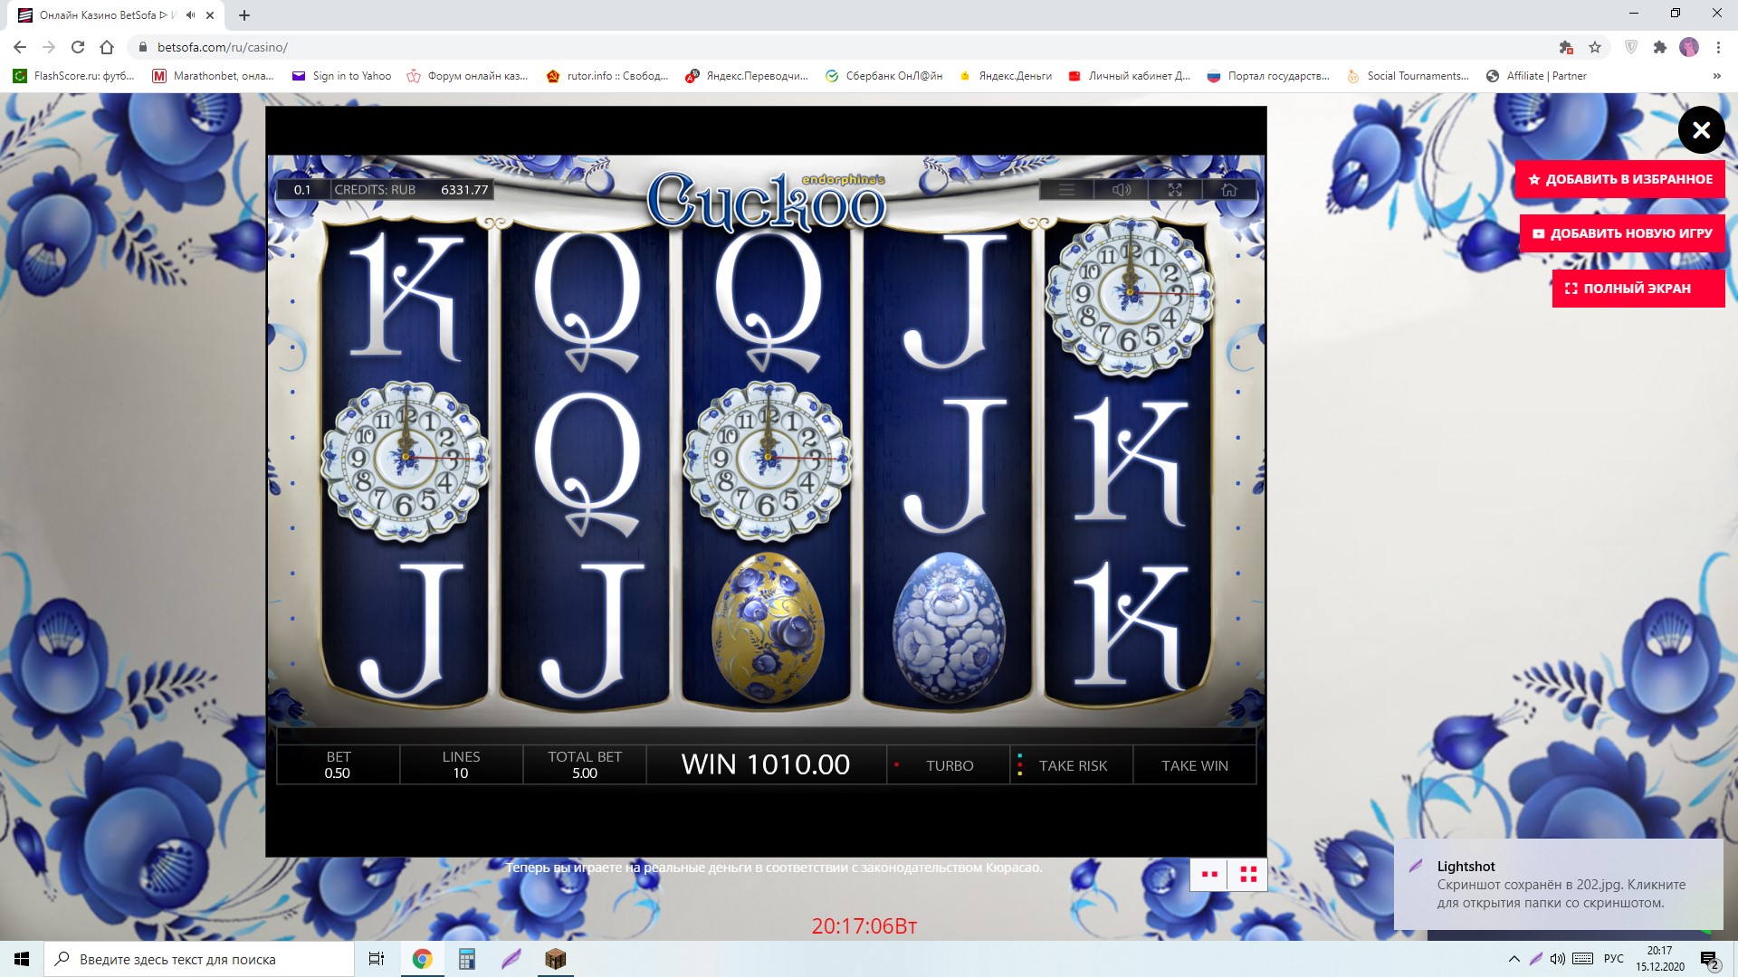1738x977 pixels.
Task: Switch to two-game layout view icon
Action: 1208,875
